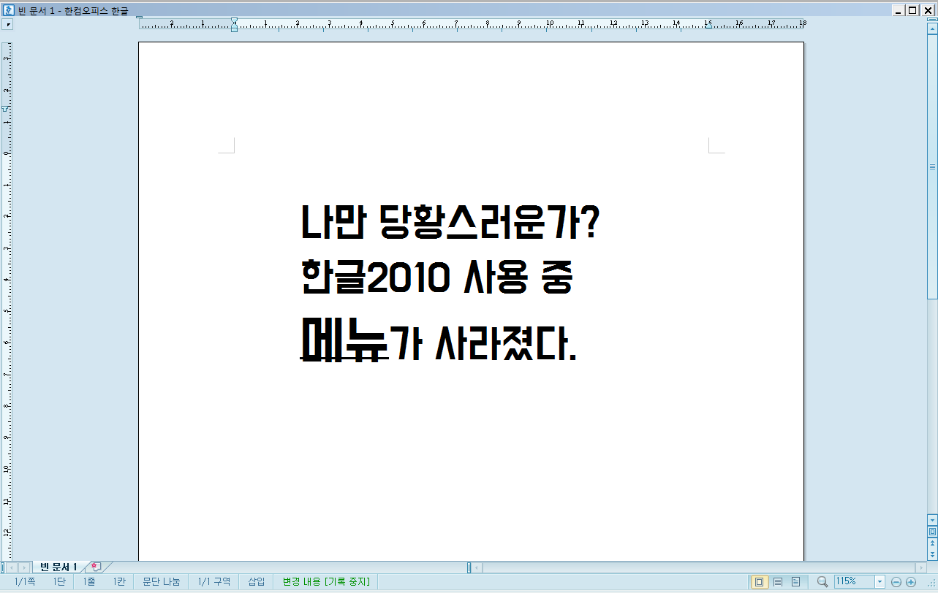Click the '1/1 구역' section indicator
Viewport: 938px width, 593px height.
click(x=214, y=581)
